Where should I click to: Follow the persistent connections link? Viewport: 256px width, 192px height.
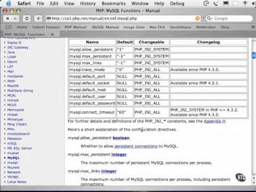coord(136,146)
